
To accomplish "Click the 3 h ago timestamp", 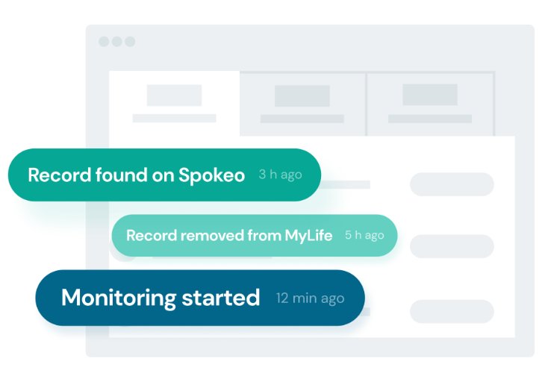I will click(280, 175).
